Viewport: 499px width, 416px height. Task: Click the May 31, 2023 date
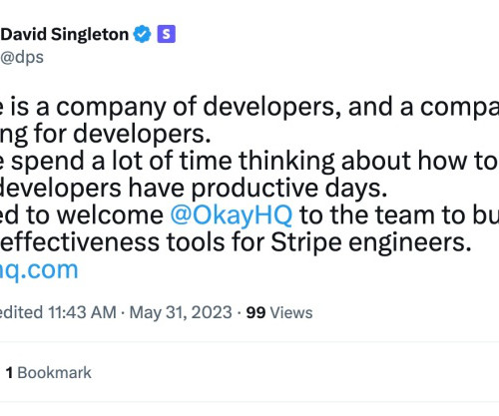point(181,312)
